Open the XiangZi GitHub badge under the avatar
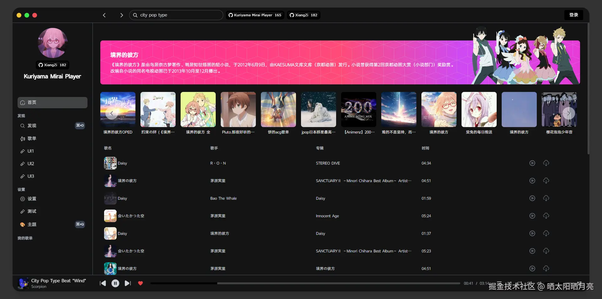 [52, 65]
